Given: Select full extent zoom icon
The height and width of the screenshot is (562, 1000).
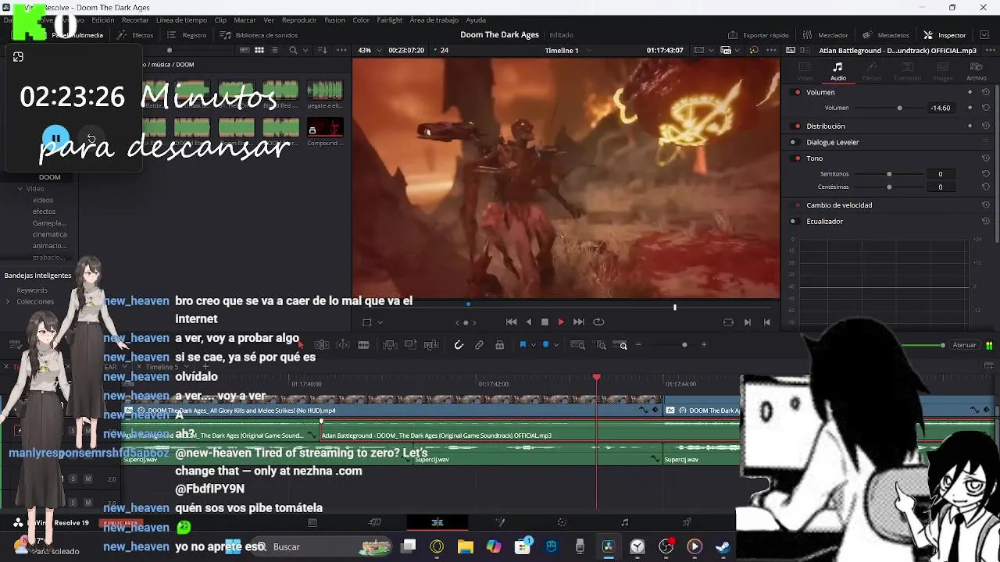Looking at the screenshot, I should [x=577, y=345].
